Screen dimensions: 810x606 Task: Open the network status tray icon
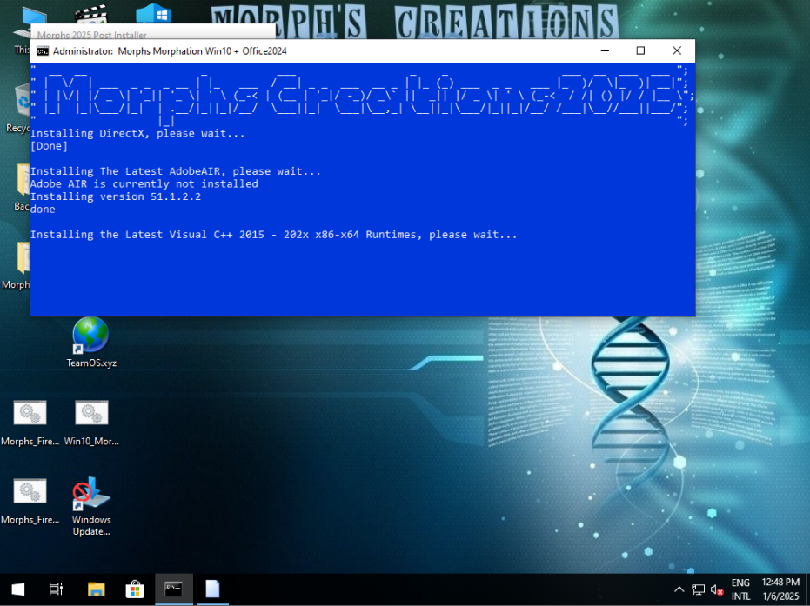(699, 589)
